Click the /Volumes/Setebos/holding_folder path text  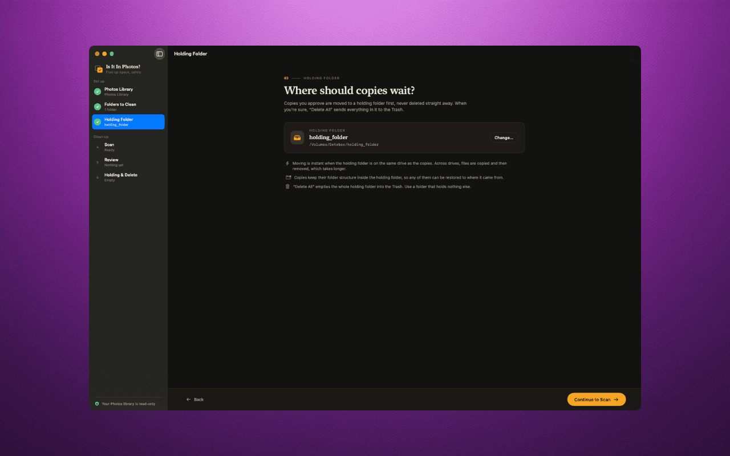[x=344, y=145]
